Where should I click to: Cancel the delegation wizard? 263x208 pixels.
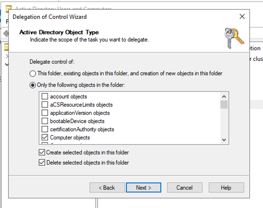pyautogui.click(x=184, y=188)
